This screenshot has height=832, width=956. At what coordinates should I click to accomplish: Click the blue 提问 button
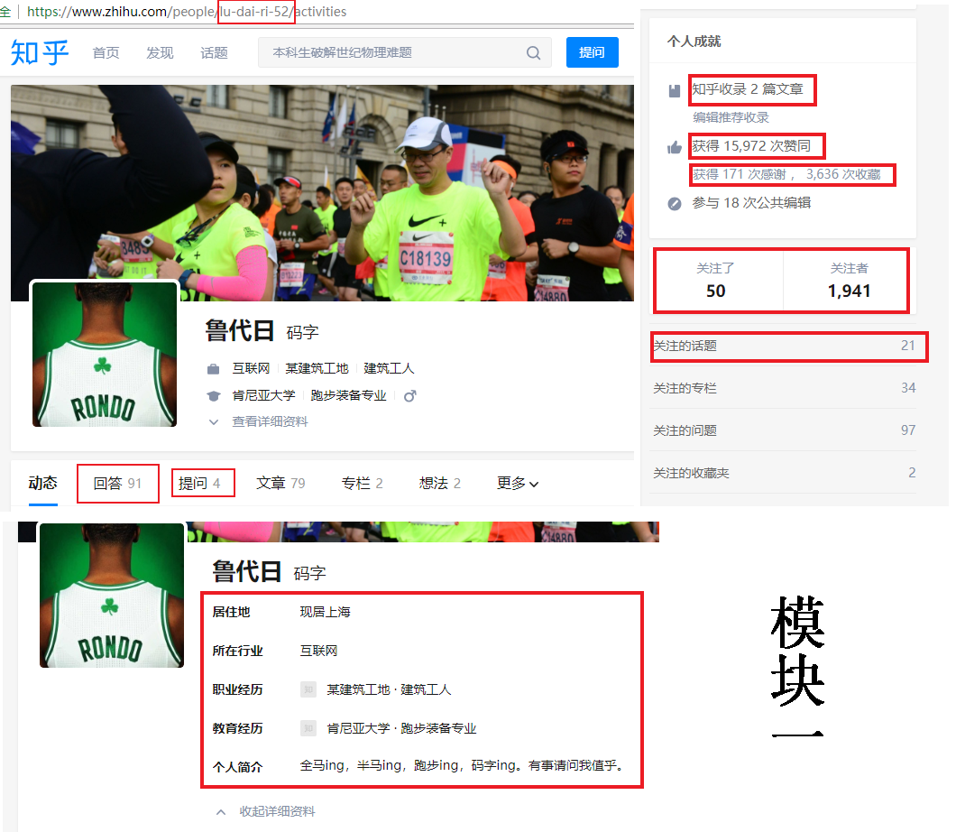point(593,52)
